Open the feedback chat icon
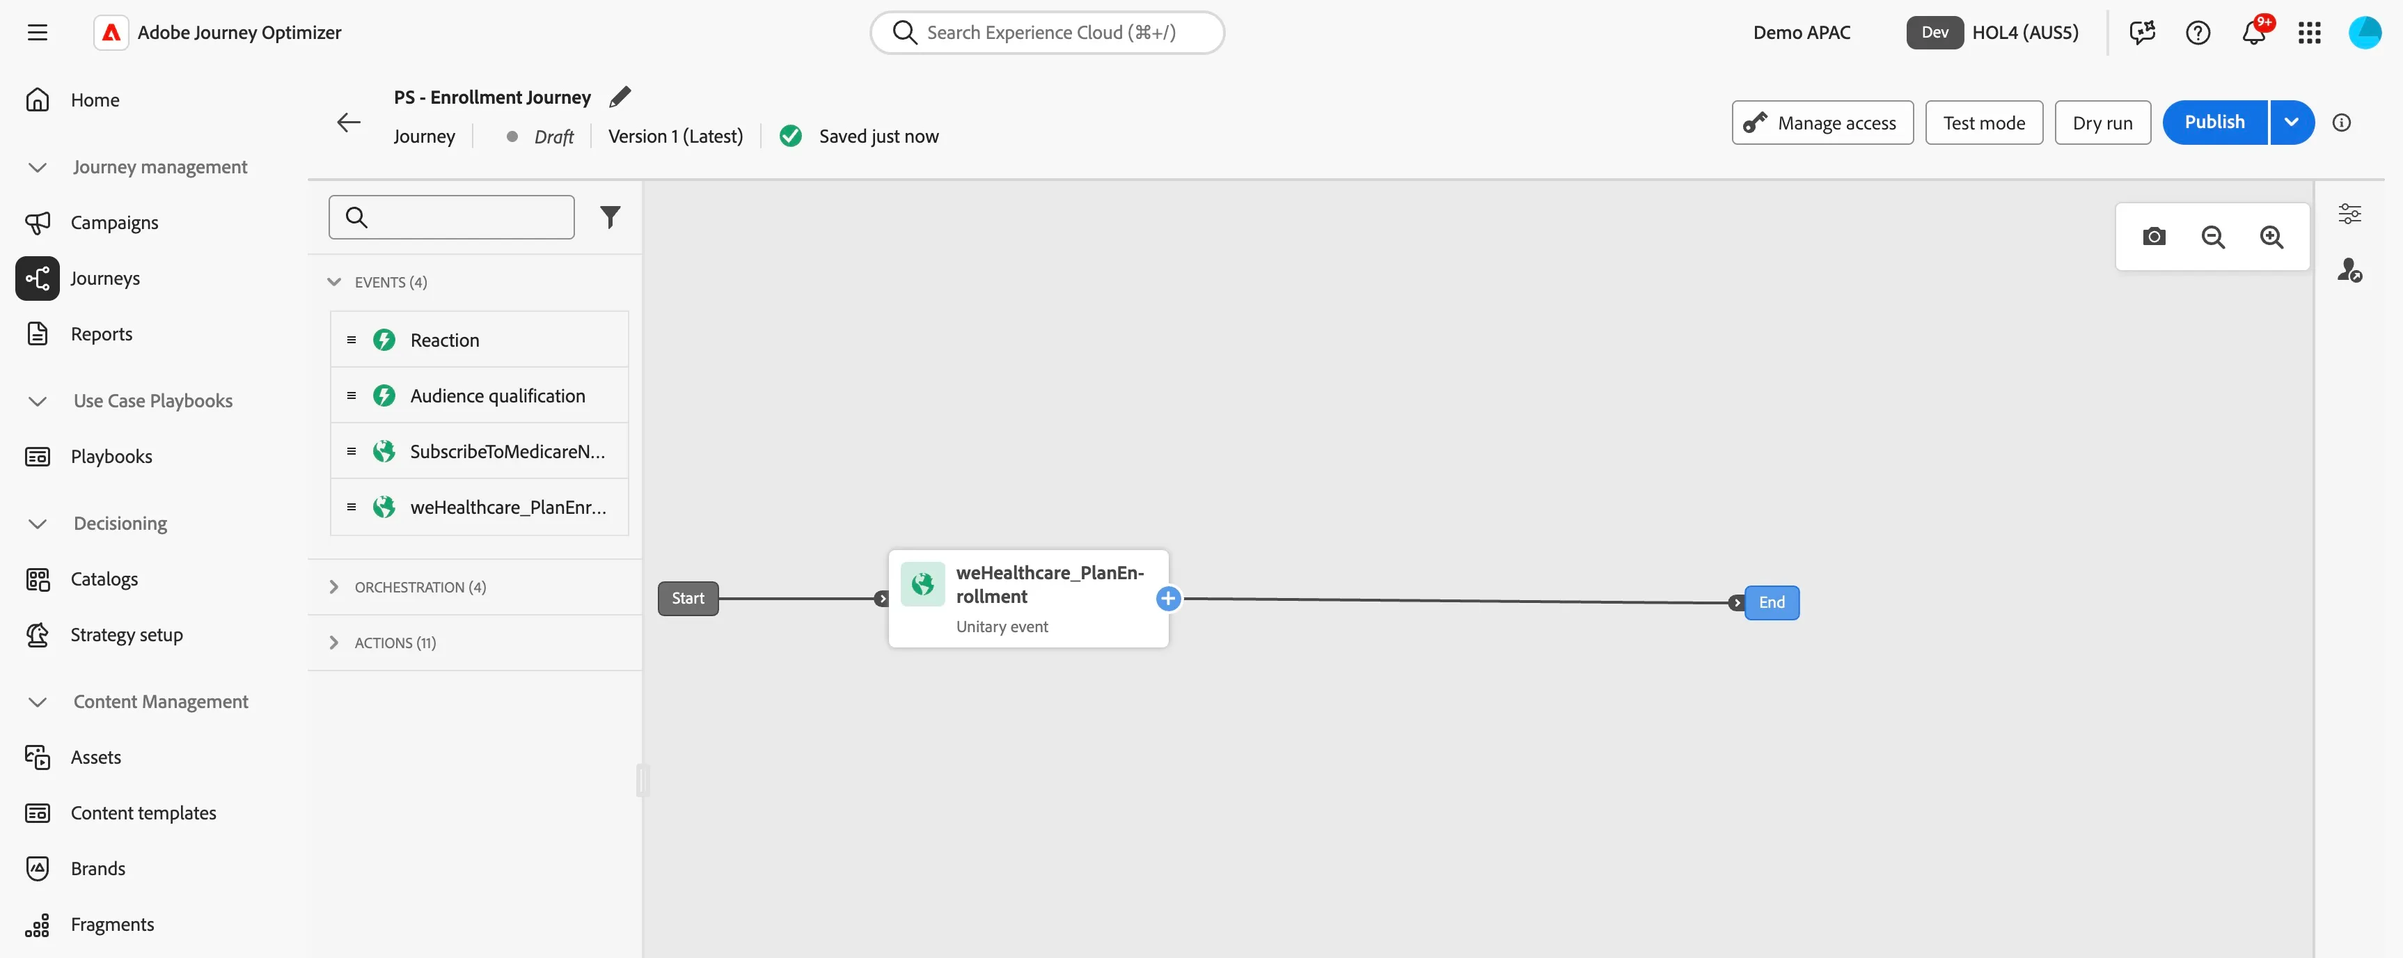Screen dimensions: 2403x958 coord(2142,33)
